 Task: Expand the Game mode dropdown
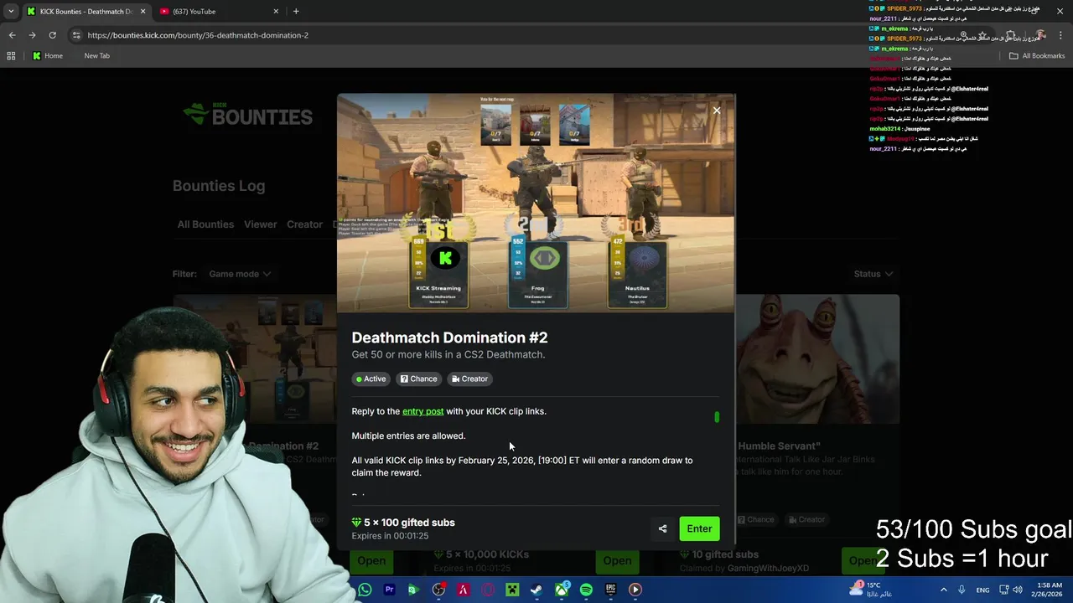click(240, 274)
